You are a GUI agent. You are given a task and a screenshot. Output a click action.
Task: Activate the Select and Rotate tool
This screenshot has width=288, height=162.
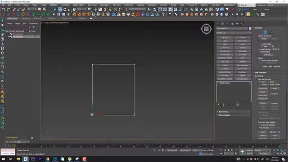(x=65, y=9)
